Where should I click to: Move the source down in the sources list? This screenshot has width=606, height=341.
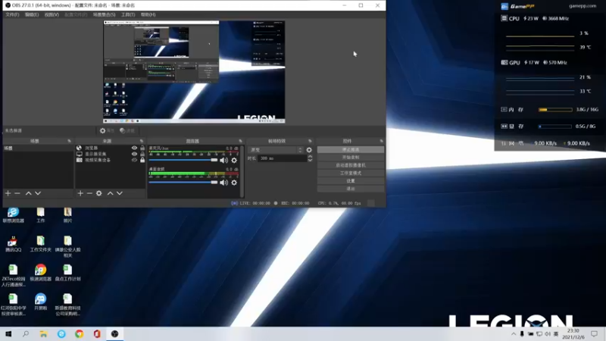tap(120, 193)
